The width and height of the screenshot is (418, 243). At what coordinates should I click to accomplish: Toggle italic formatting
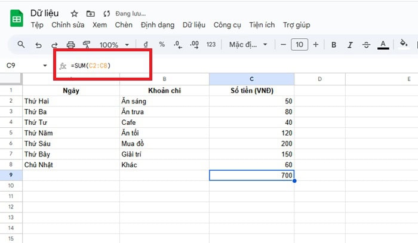tap(350, 45)
